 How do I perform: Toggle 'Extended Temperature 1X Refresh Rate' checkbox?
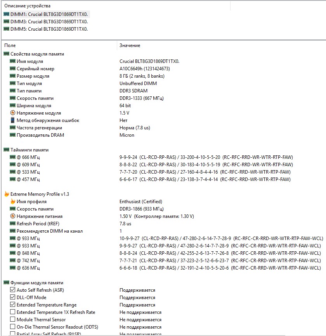(13, 312)
